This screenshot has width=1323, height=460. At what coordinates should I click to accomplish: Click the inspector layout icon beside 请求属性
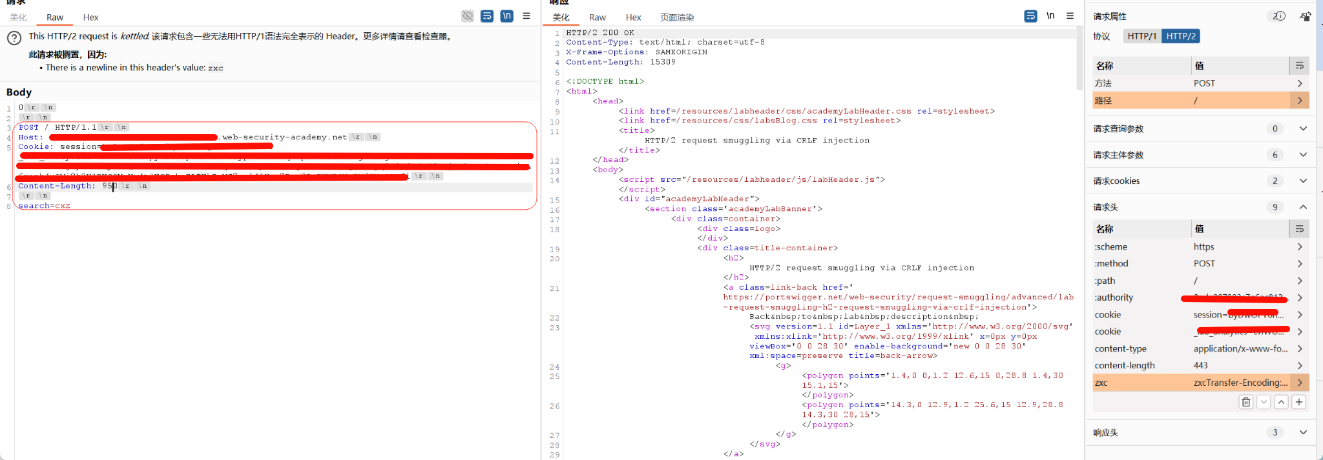click(1305, 17)
